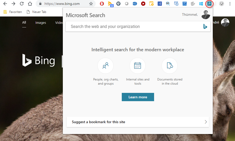This screenshot has height=141, width=235.
Task: Open Suggest a bookmark for this site
Action: [138, 122]
